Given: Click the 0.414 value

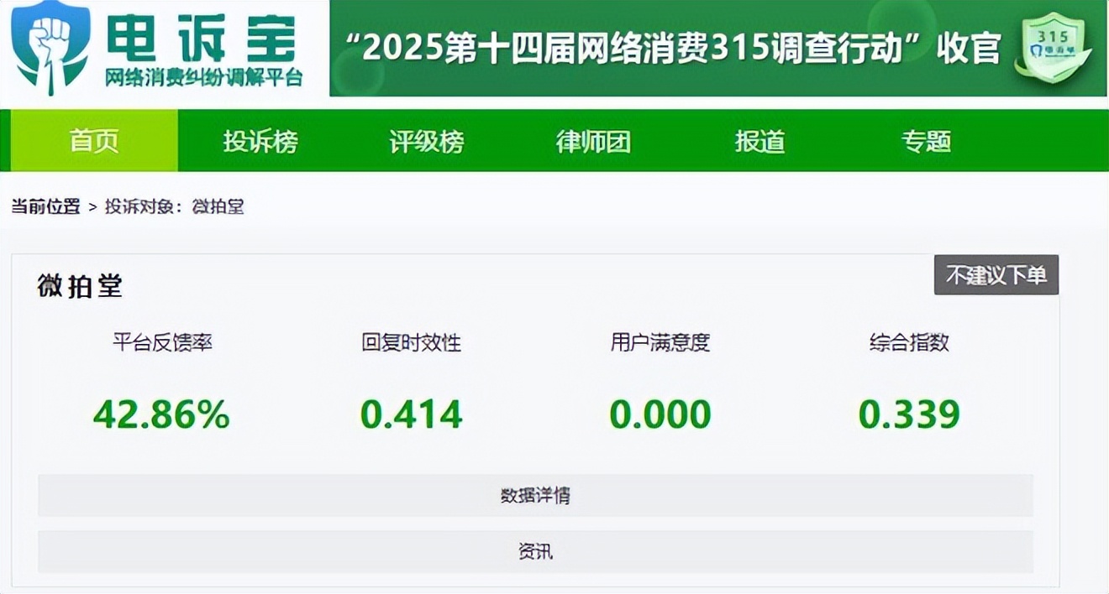Looking at the screenshot, I should 412,414.
